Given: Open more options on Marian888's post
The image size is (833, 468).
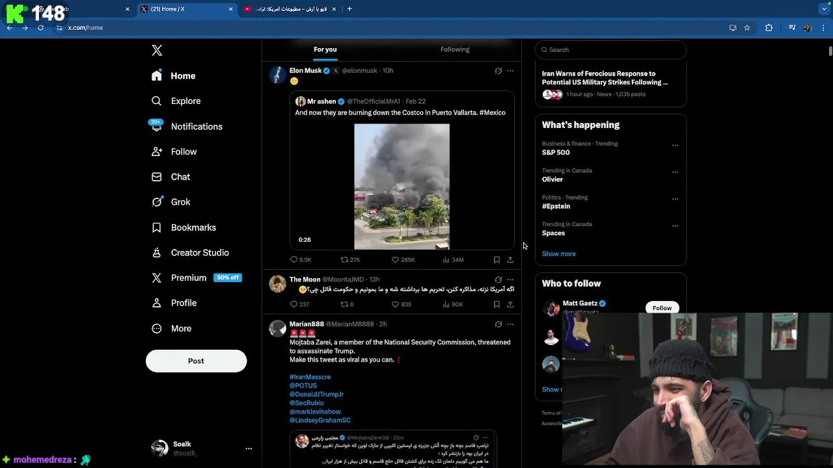Looking at the screenshot, I should tap(510, 324).
